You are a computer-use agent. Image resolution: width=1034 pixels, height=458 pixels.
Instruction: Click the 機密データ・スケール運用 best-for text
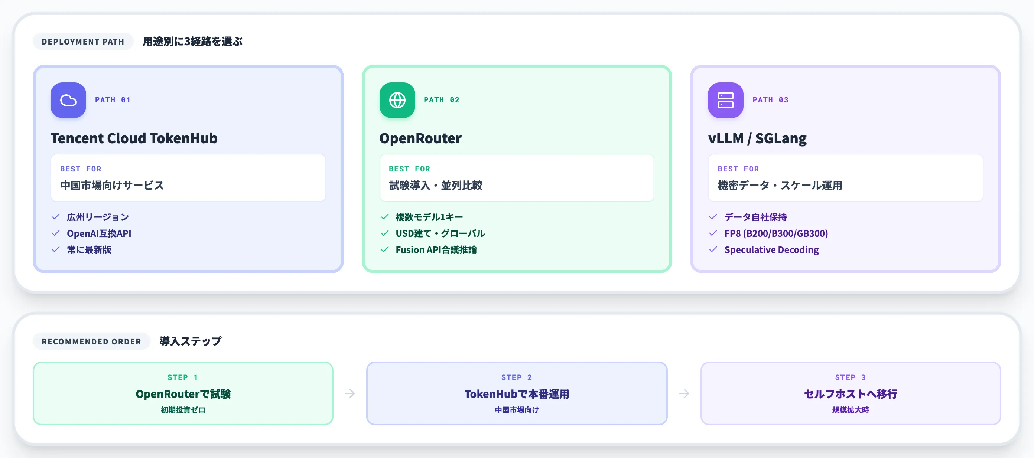click(780, 186)
